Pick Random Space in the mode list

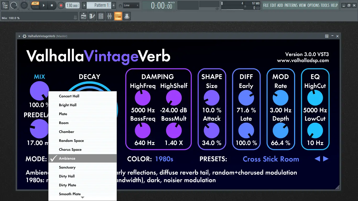(x=83, y=141)
